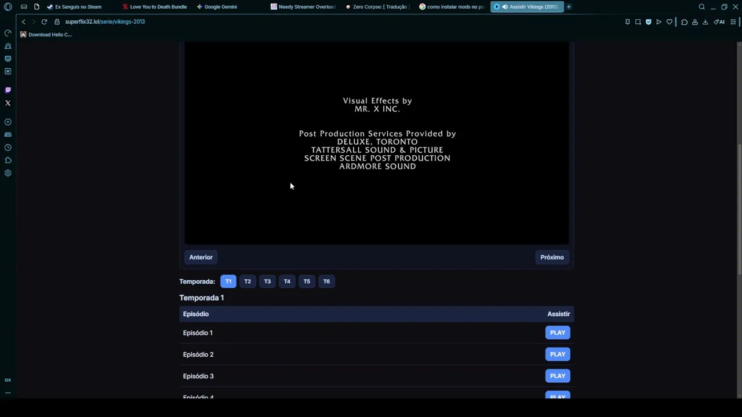Select season T5
742x417 pixels.
click(x=307, y=281)
